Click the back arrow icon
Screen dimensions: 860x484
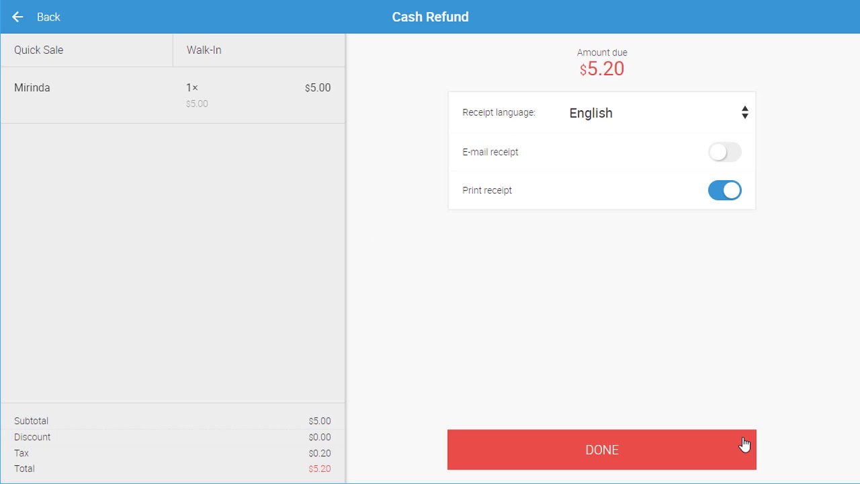coord(17,17)
